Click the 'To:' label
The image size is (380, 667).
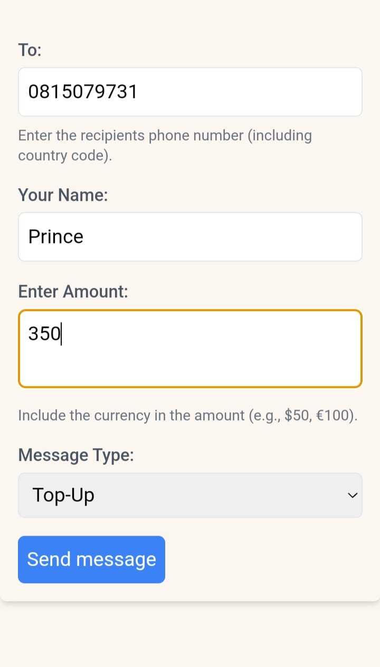[x=30, y=50]
